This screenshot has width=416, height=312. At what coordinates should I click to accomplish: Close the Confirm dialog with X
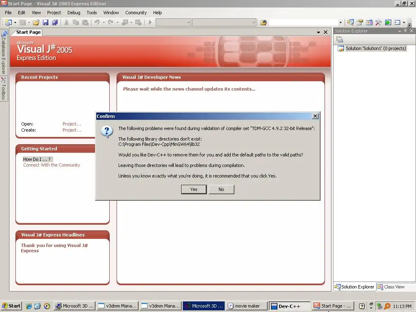(x=315, y=116)
